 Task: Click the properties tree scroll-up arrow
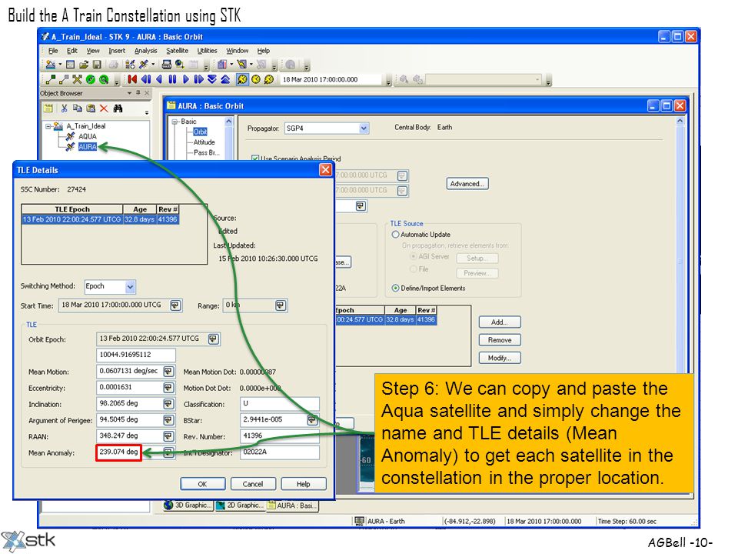[x=229, y=122]
